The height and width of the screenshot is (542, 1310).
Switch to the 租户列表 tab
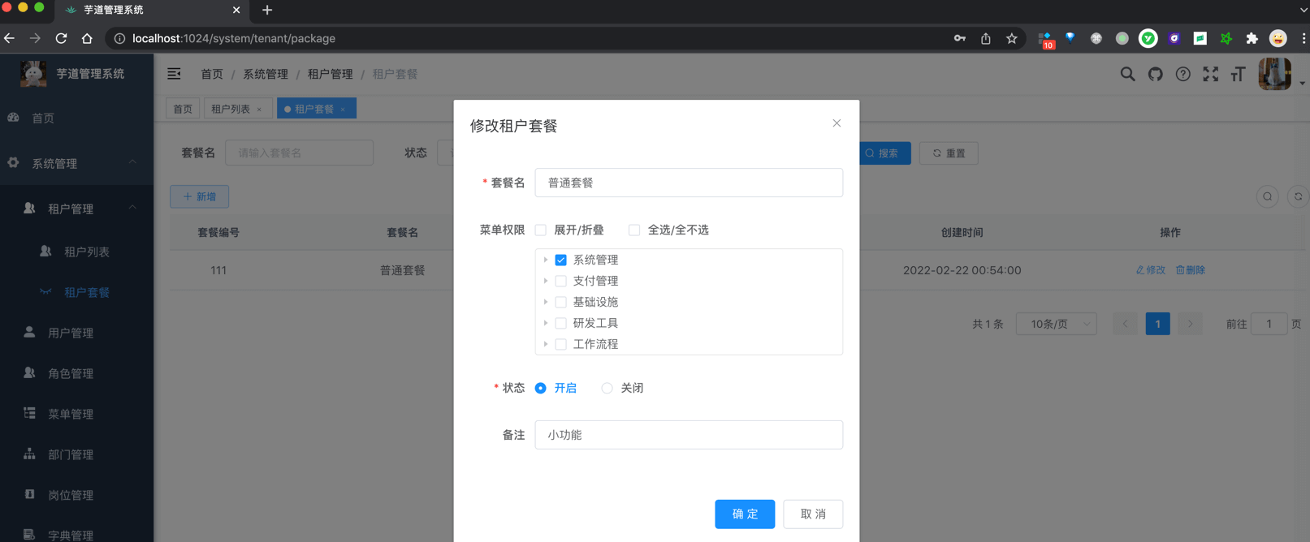tap(231, 109)
